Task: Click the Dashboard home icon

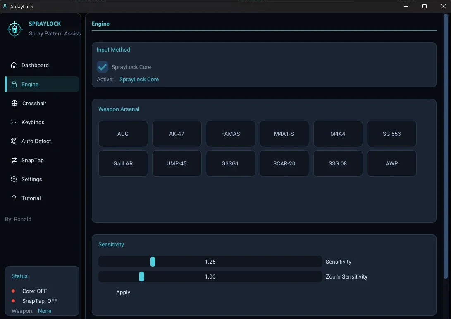Action: click(14, 65)
